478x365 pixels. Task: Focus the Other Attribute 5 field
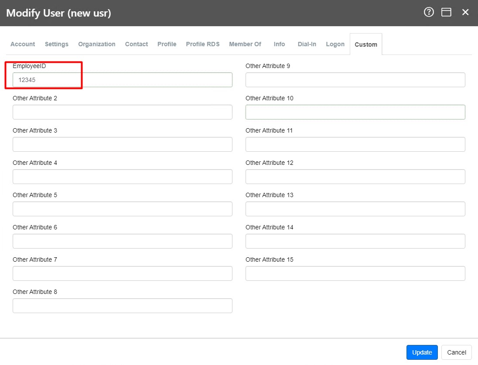pos(122,209)
